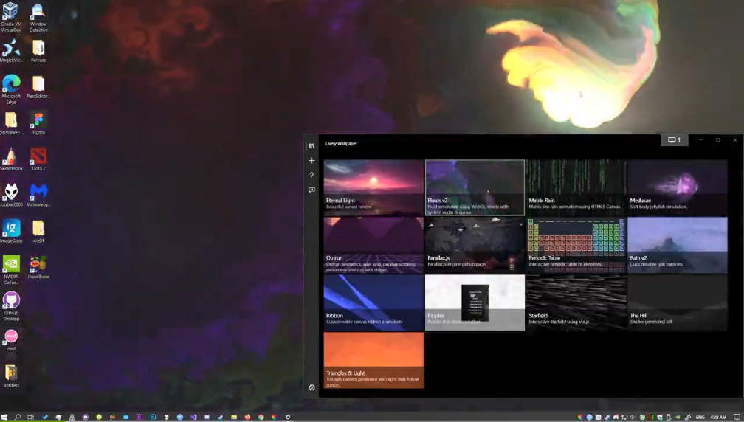Choose the Ripples wallpaper tile
The width and height of the screenshot is (744, 422).
tap(475, 302)
